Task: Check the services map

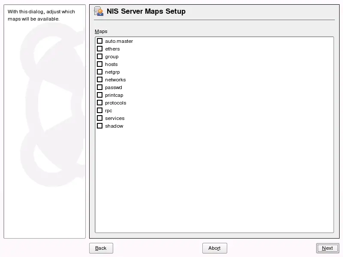Action: [99, 118]
